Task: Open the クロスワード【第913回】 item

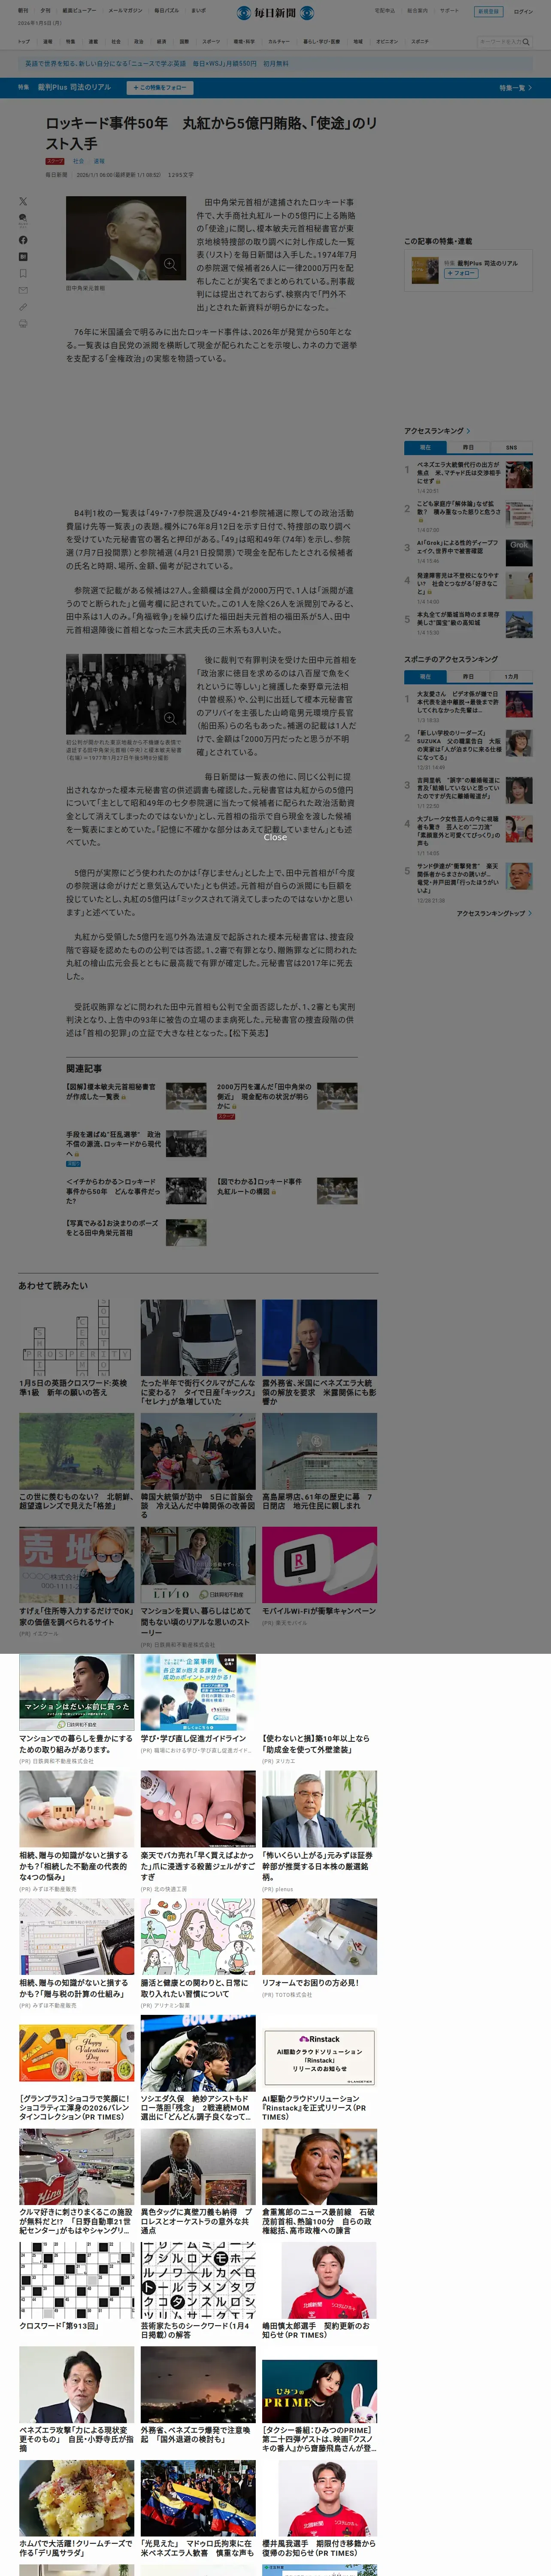Action: [x=76, y=2287]
